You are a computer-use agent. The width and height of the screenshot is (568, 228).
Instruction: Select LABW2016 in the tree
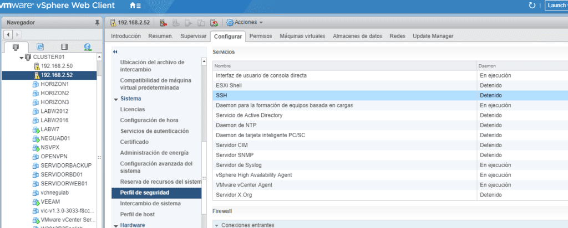pyautogui.click(x=54, y=120)
